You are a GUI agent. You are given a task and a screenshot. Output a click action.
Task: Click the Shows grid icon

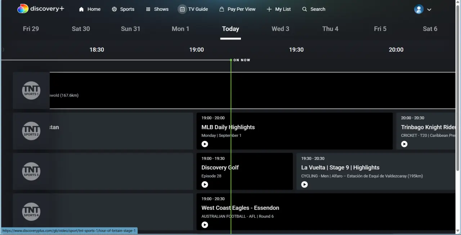[x=148, y=9]
